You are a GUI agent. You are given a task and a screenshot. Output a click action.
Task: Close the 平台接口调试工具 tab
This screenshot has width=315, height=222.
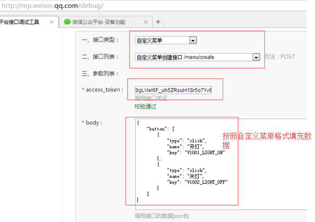point(52,22)
